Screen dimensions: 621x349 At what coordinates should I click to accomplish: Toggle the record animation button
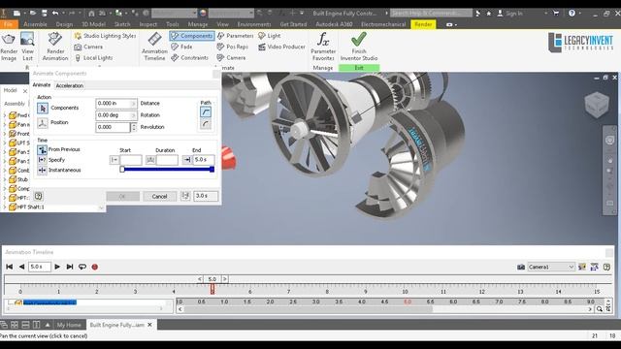click(95, 267)
